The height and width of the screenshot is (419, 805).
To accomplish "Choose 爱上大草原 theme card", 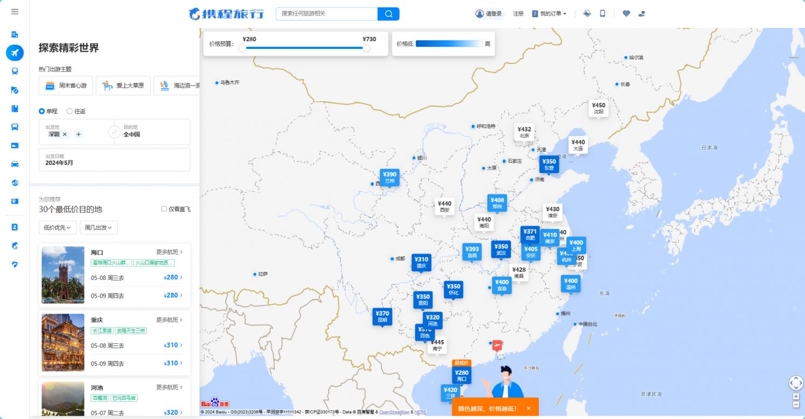I will click(x=123, y=85).
